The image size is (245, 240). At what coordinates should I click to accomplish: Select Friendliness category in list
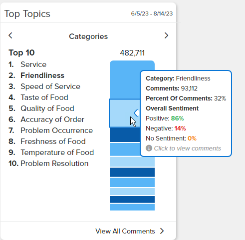42,75
